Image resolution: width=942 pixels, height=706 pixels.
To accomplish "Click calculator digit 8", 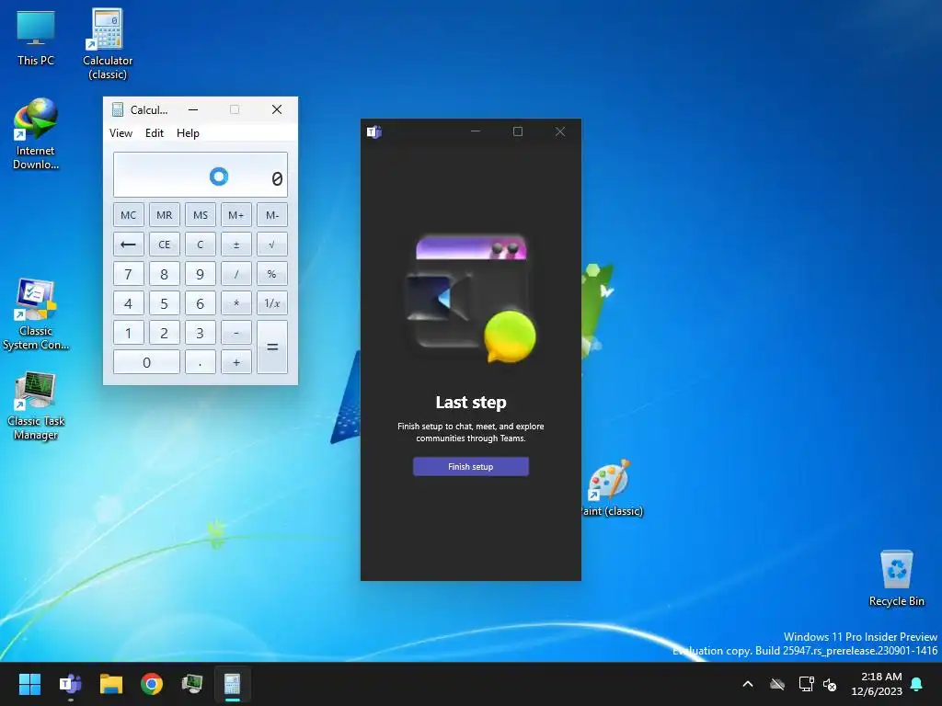I will coord(165,274).
